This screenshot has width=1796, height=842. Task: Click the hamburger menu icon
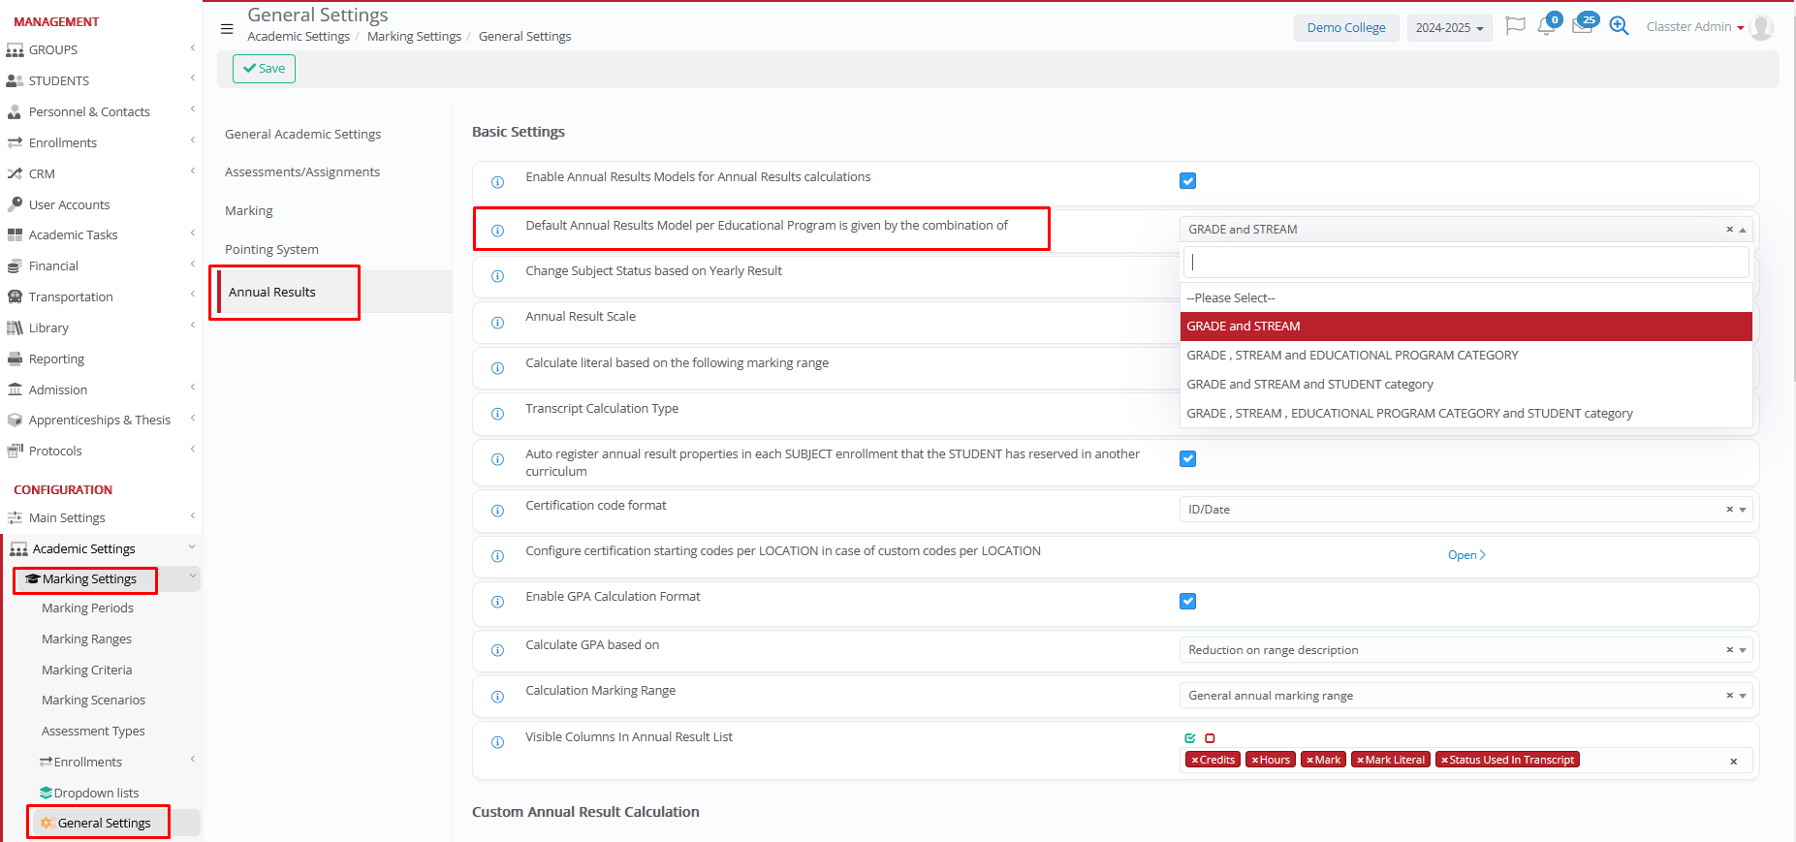227,29
